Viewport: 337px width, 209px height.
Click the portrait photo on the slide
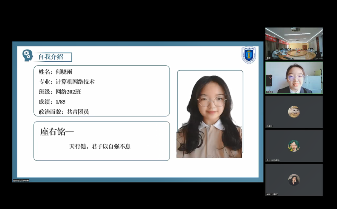click(210, 114)
